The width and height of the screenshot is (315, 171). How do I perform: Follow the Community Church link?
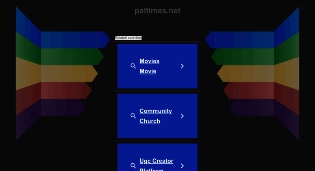[x=156, y=116]
